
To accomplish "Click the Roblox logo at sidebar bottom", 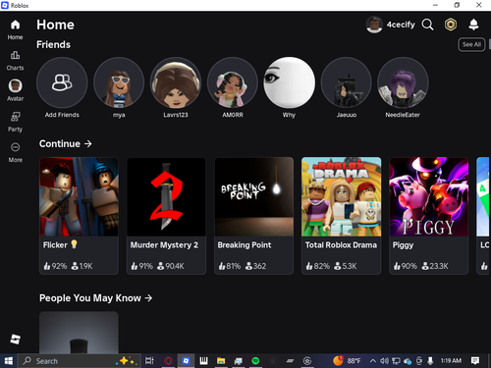I will click(15, 339).
